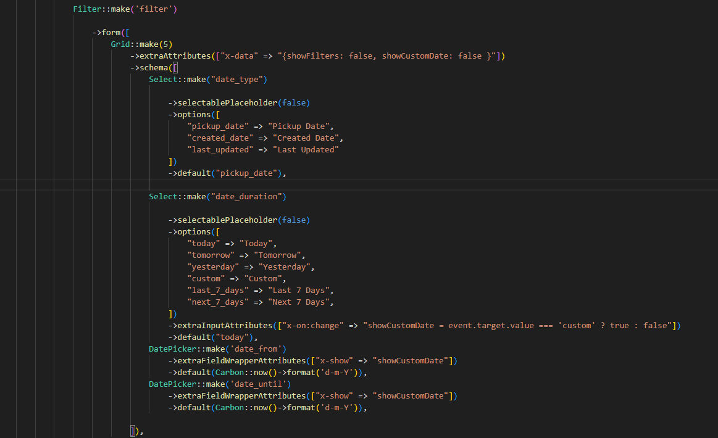This screenshot has width=718, height=438.
Task: Click "today" => "Today" option line
Action: click(232, 244)
